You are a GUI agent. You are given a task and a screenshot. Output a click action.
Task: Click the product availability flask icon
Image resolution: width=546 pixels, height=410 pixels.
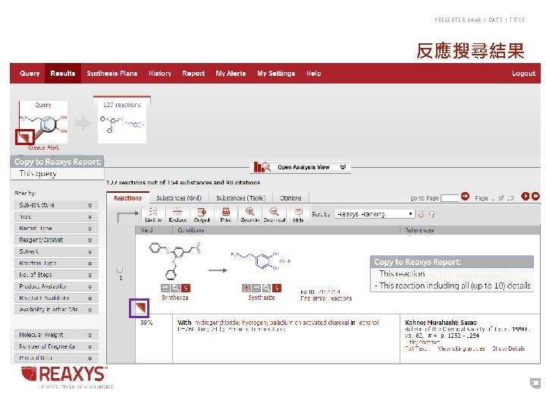click(246, 288)
